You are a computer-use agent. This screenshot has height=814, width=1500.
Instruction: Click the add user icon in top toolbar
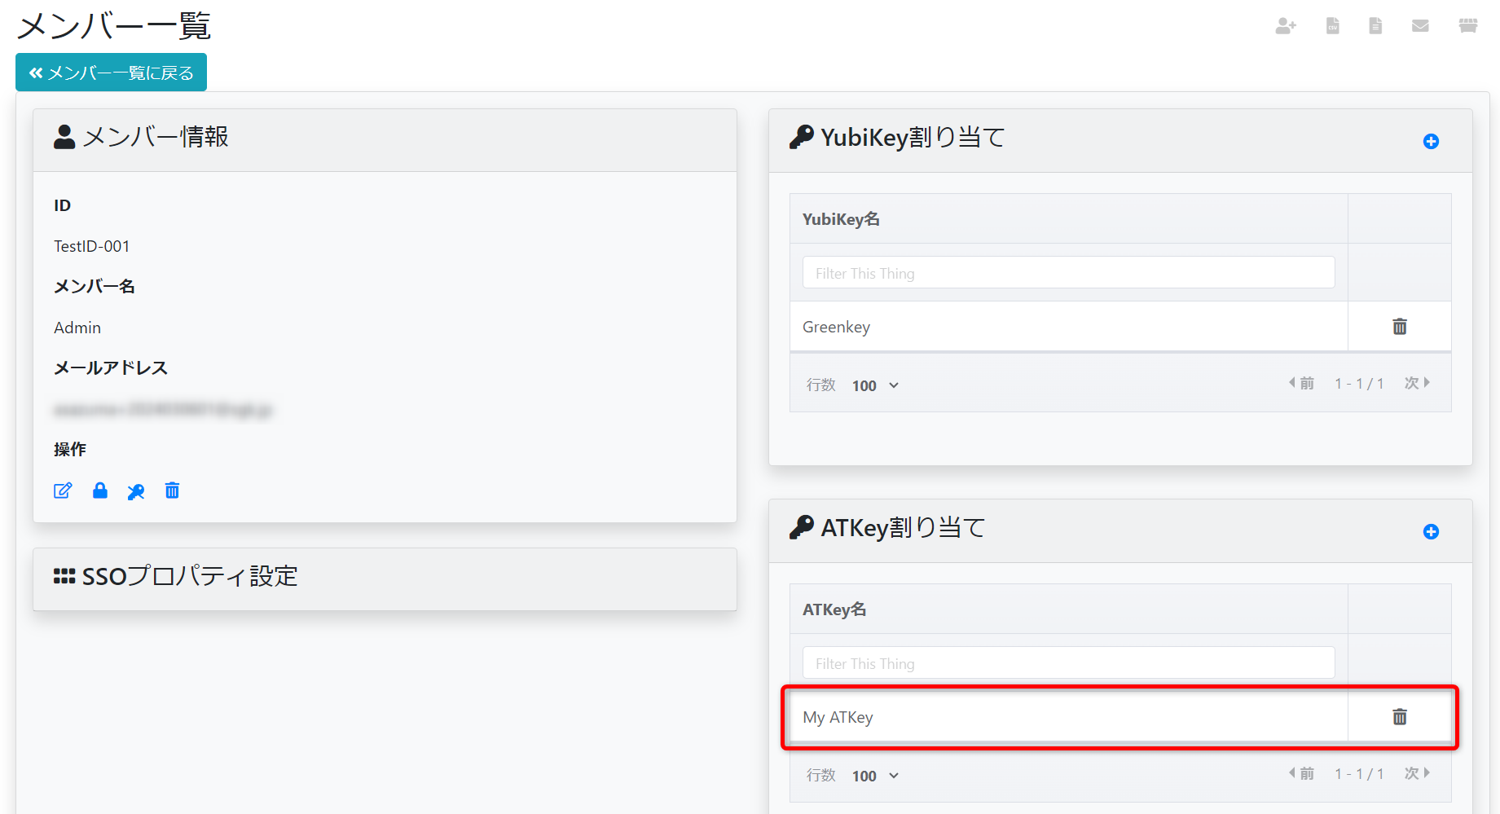(1286, 26)
